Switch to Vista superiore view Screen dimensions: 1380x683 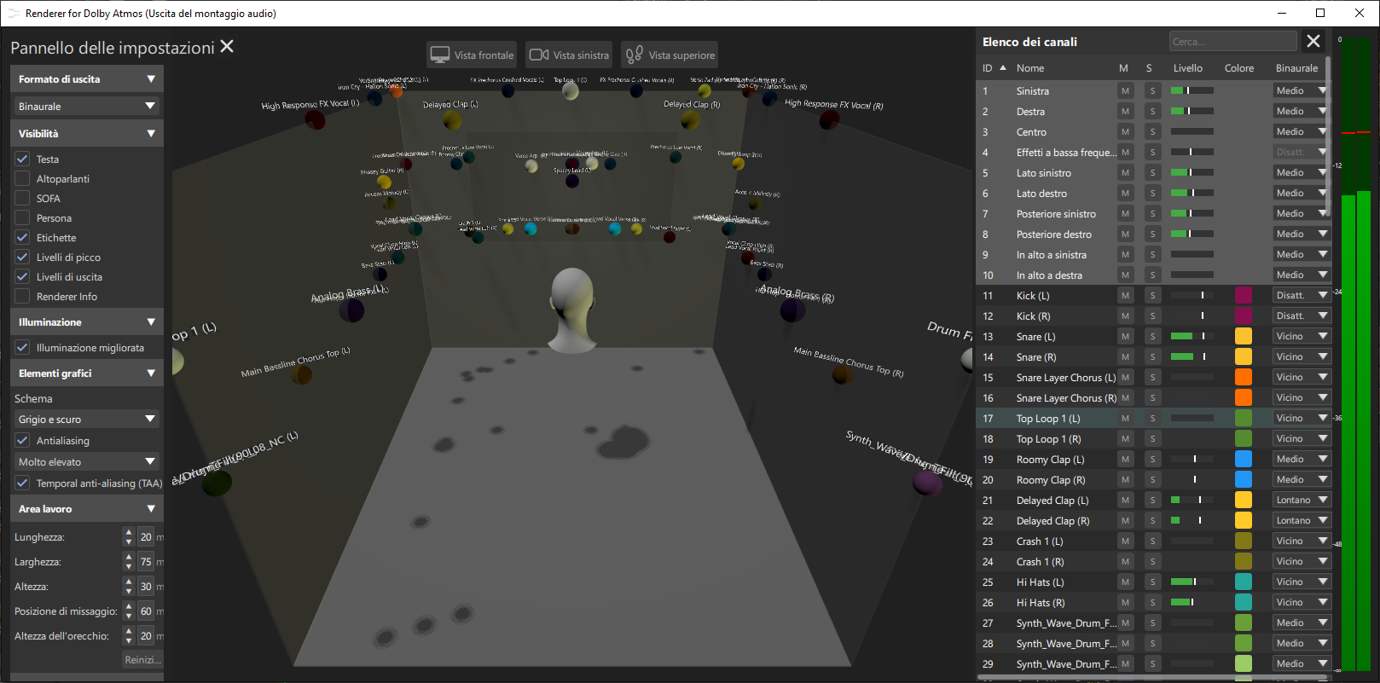click(x=670, y=55)
